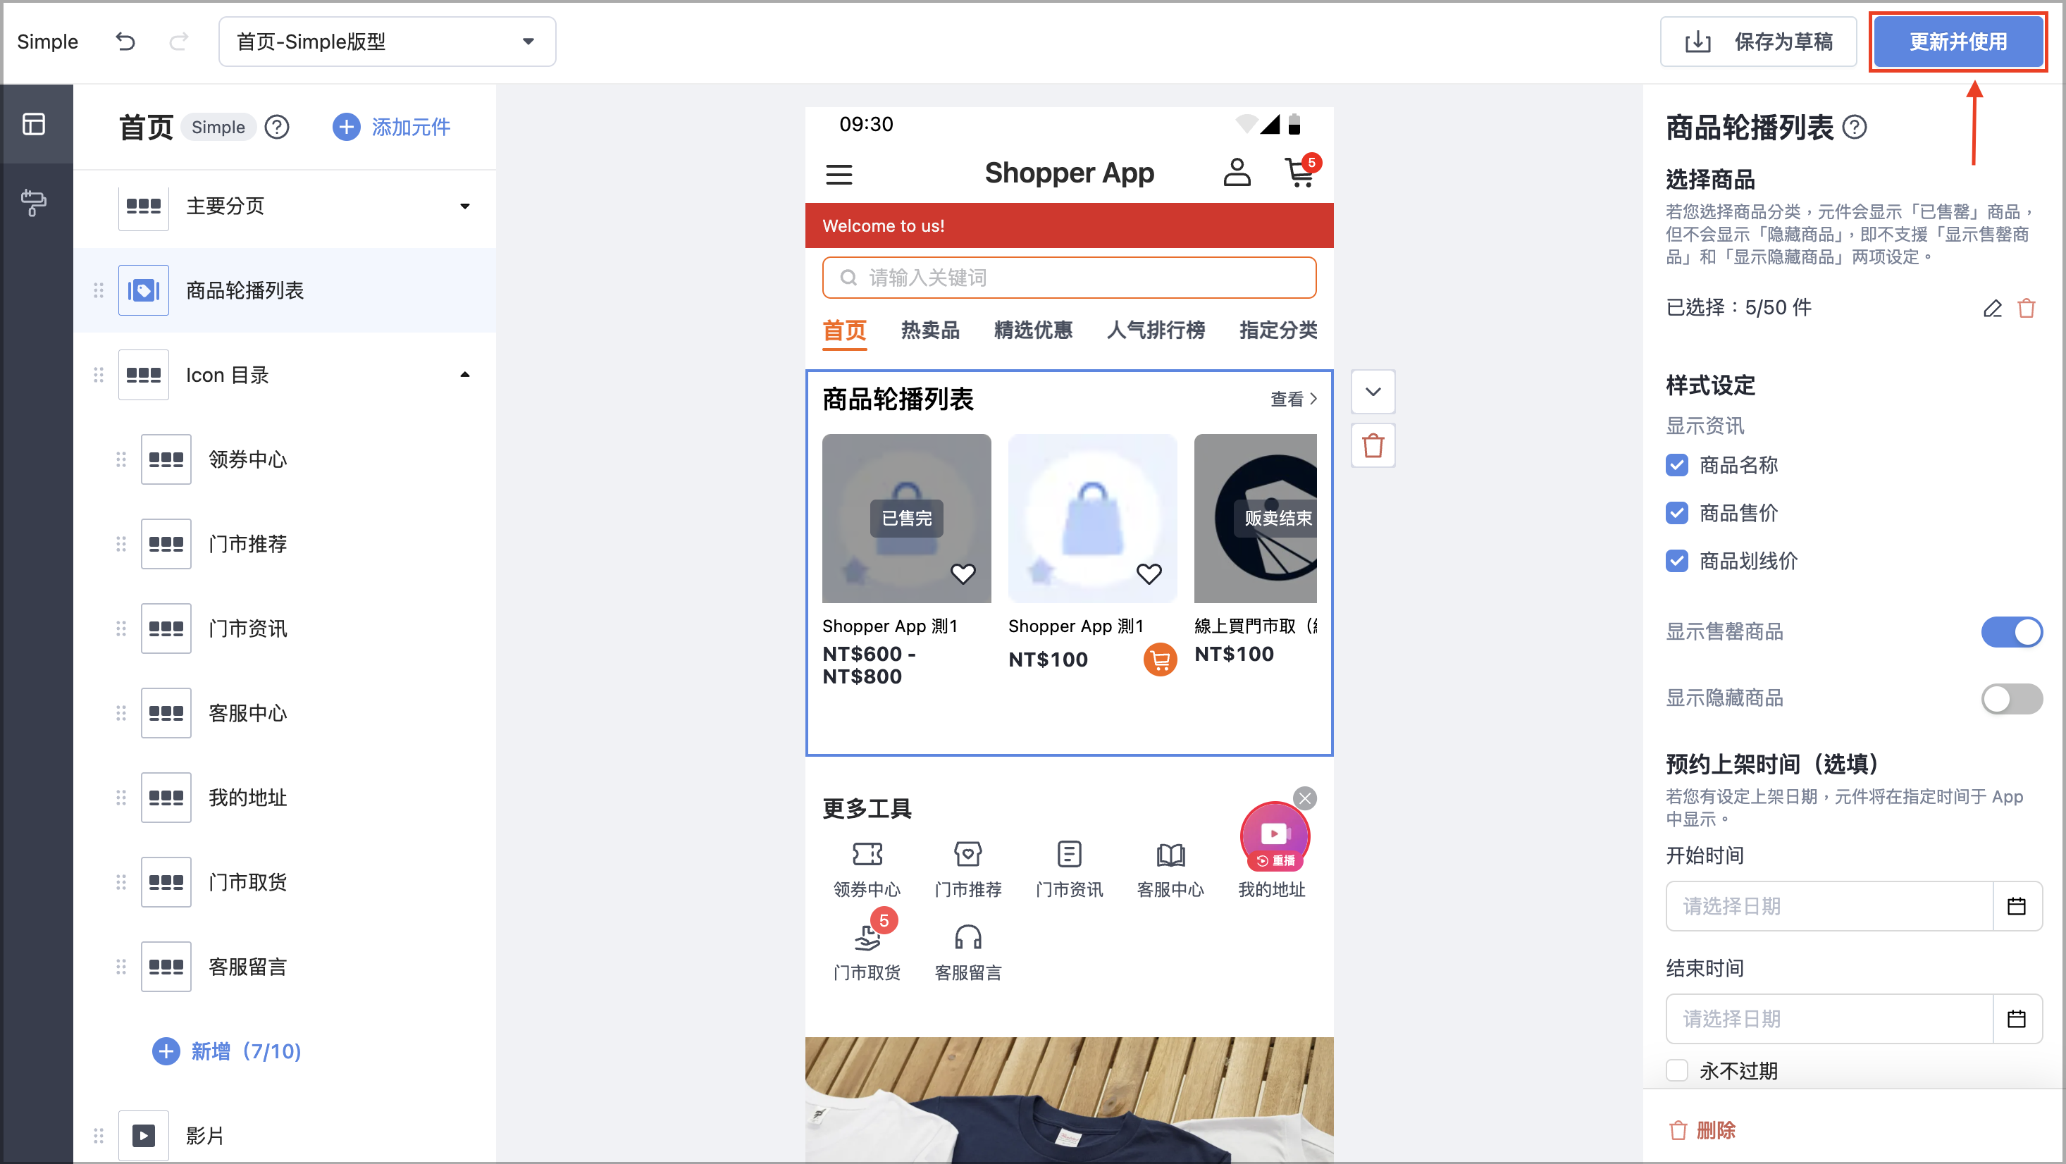Click 新增 (7/10) to add icon

(x=227, y=1051)
